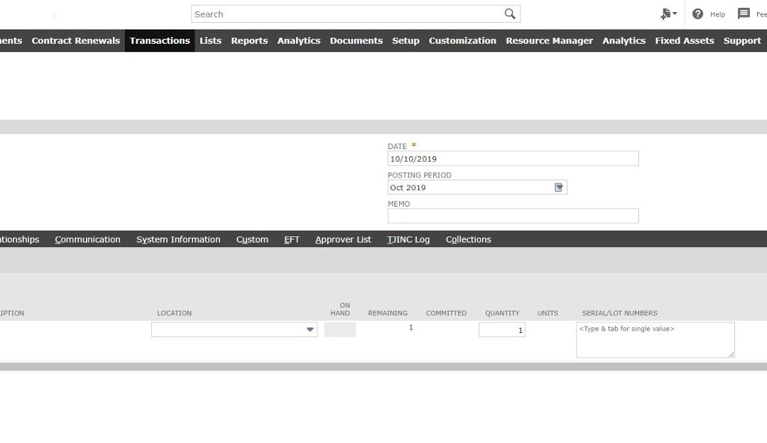Screen dimensions: 767x443
Task: Open the Support menu
Action: tap(742, 40)
